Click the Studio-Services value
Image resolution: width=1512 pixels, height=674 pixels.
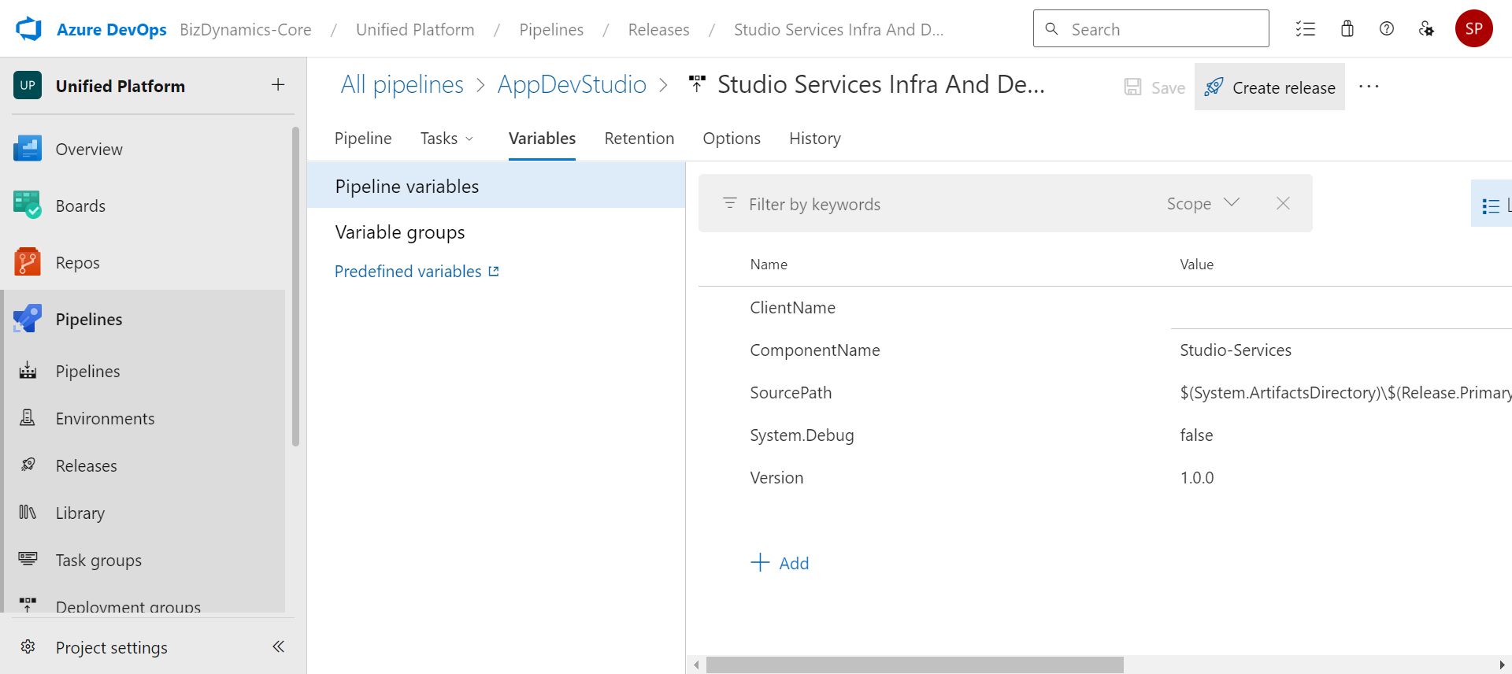[x=1236, y=350]
